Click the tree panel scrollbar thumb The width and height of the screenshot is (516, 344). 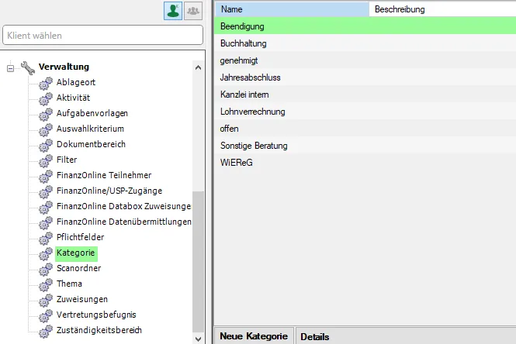tap(198, 262)
